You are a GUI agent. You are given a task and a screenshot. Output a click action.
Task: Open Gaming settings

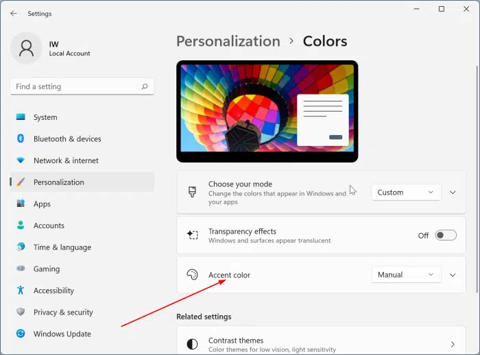tap(82, 269)
